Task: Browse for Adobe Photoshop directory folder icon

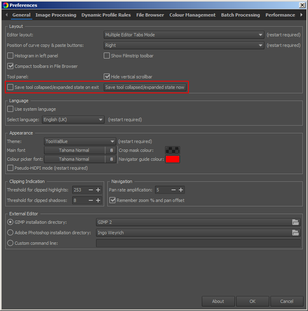Action: click(x=295, y=233)
